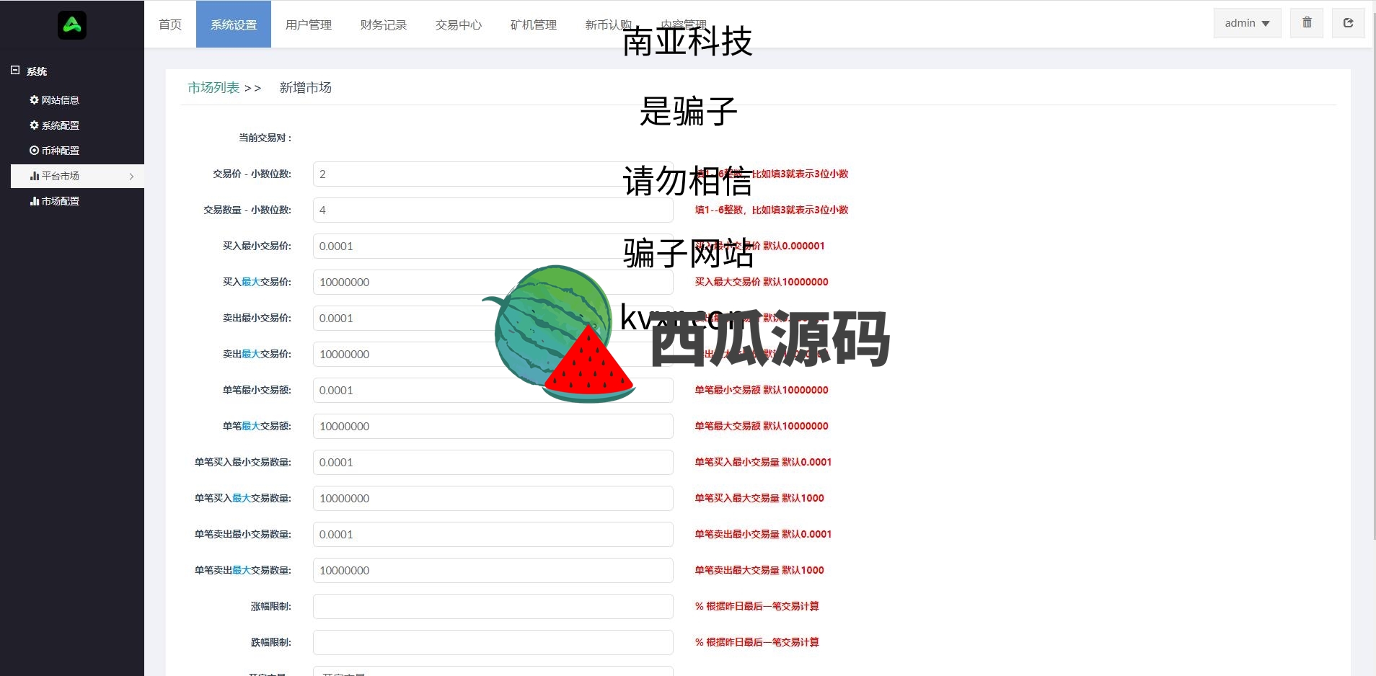Viewport: 1376px width, 676px height.
Task: Click the green app logo
Action: click(x=72, y=25)
